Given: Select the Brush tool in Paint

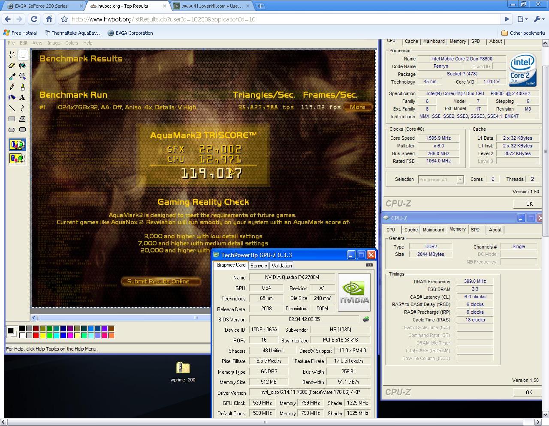Looking at the screenshot, I should click(23, 87).
